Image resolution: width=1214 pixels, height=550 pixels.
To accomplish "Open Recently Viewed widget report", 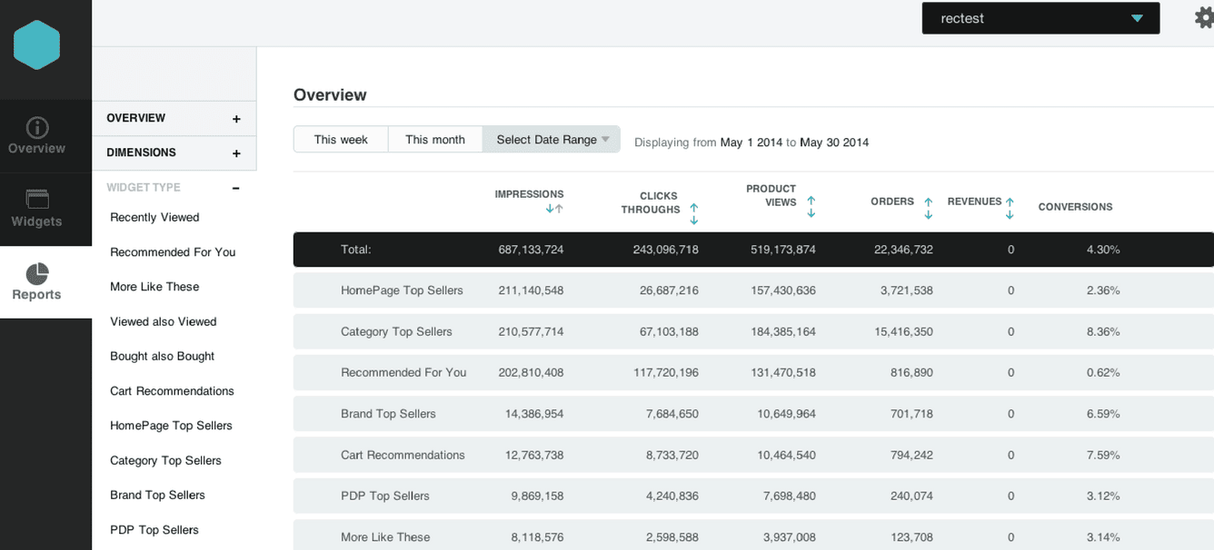I will [x=154, y=218].
